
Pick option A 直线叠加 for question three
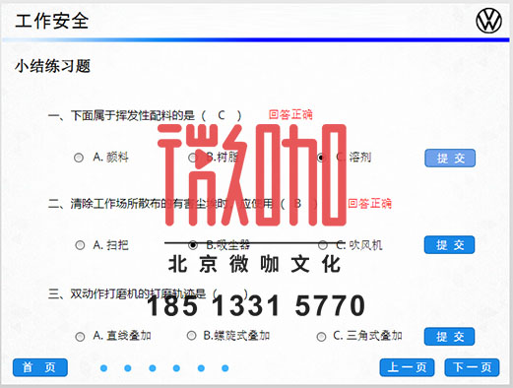[80, 337]
